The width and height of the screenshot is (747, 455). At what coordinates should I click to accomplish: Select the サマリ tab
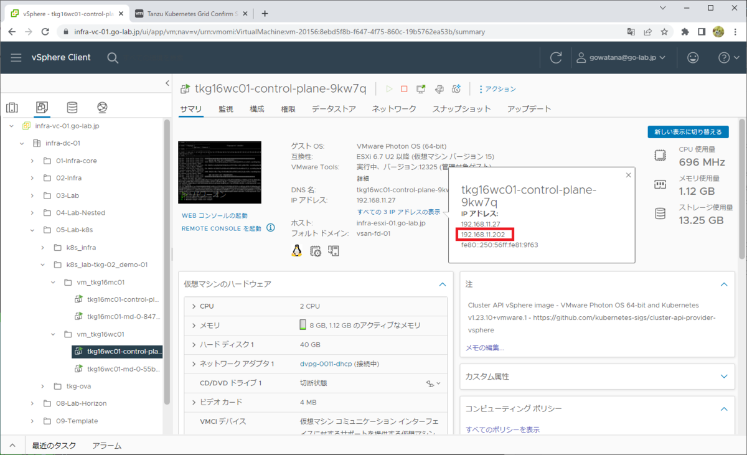point(190,109)
